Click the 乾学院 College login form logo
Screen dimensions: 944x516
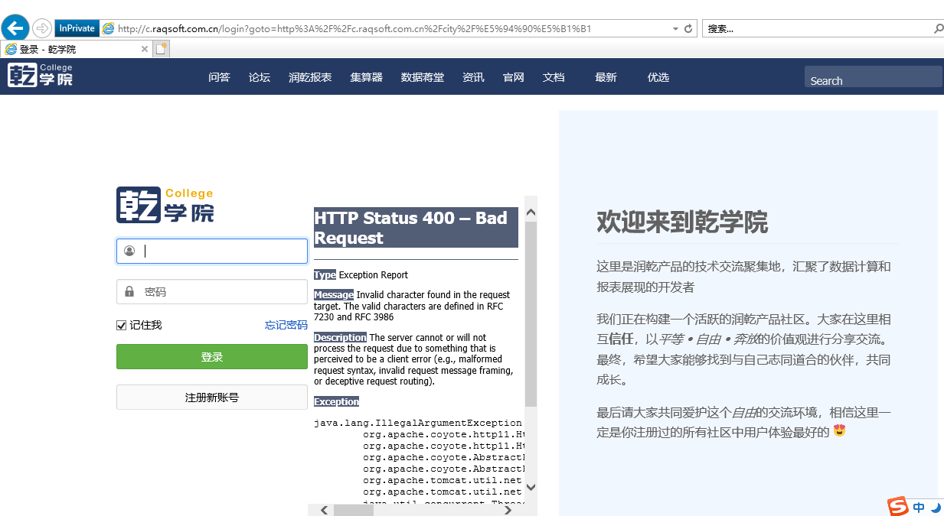point(165,205)
